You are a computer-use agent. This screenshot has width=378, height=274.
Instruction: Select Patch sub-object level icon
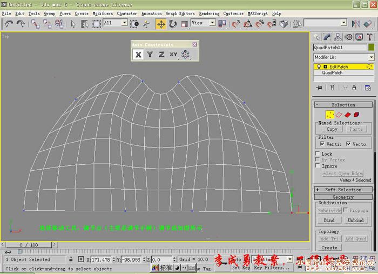348,115
